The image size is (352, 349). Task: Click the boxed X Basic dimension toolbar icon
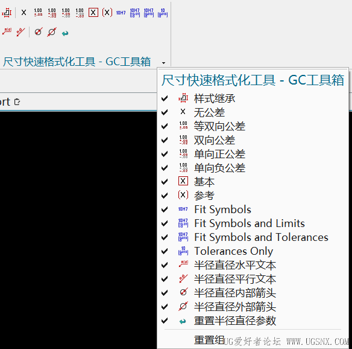pos(93,13)
